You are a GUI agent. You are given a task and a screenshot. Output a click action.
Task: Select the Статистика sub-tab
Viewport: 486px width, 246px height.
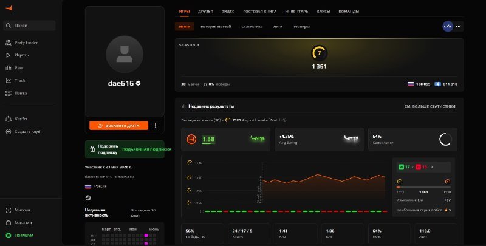point(252,26)
